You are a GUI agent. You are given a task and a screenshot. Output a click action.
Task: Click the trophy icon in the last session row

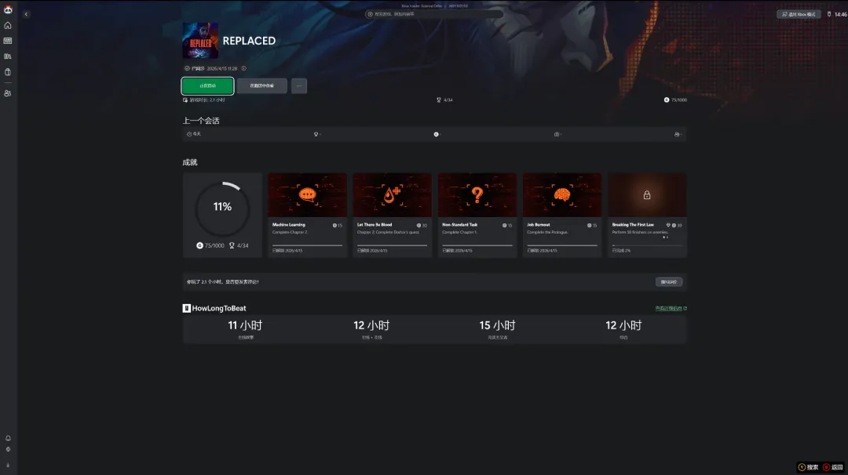tap(316, 134)
